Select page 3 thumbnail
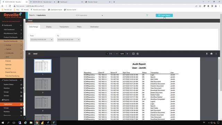The image size is (222, 125). [43, 102]
